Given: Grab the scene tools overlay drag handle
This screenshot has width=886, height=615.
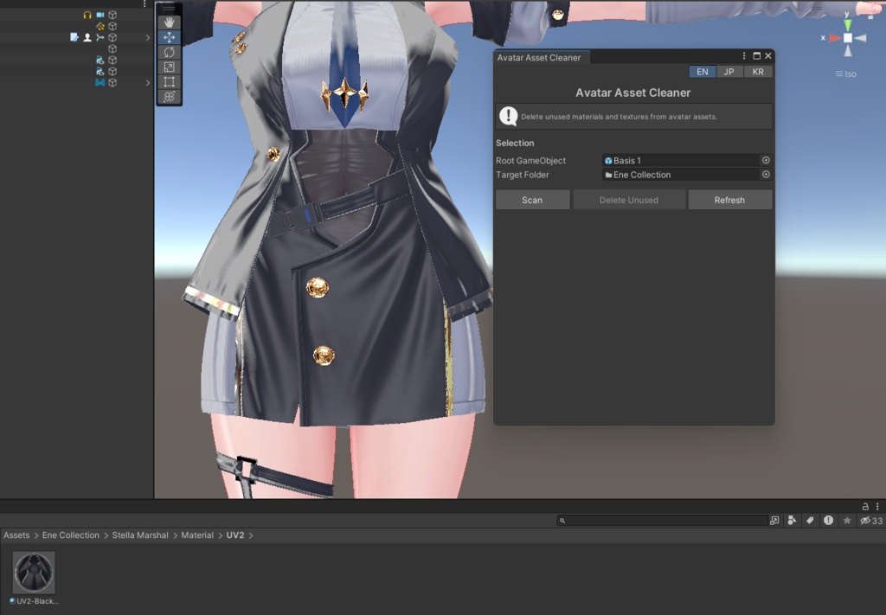Looking at the screenshot, I should tap(169, 9).
